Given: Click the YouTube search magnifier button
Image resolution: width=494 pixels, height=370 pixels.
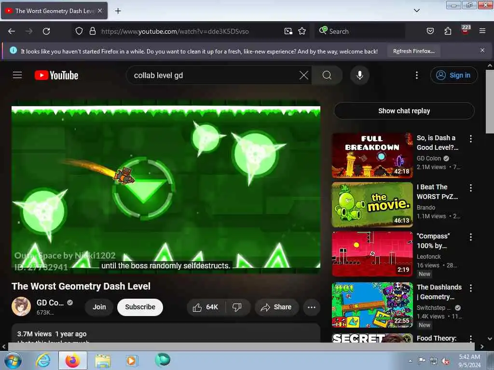Looking at the screenshot, I should click(327, 75).
